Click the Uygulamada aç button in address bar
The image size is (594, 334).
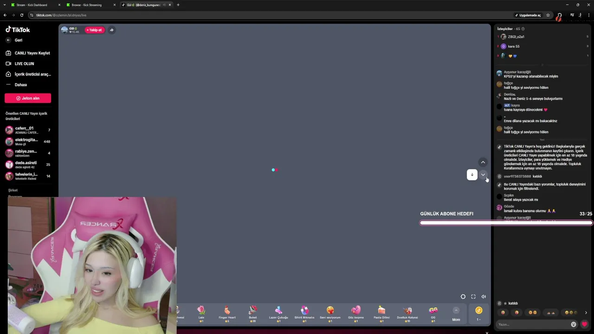tap(528, 15)
